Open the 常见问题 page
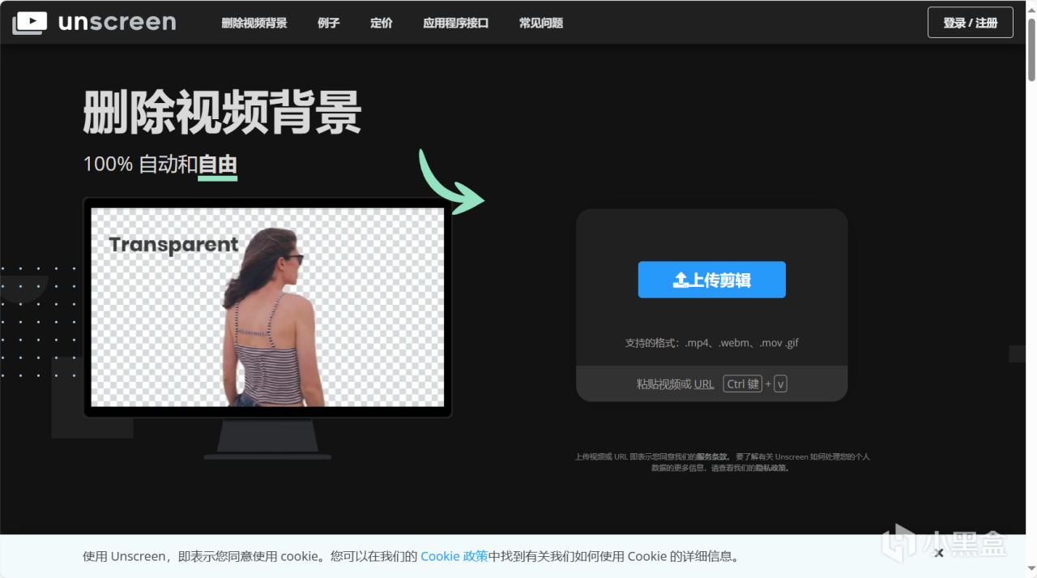The width and height of the screenshot is (1037, 578). 540,23
